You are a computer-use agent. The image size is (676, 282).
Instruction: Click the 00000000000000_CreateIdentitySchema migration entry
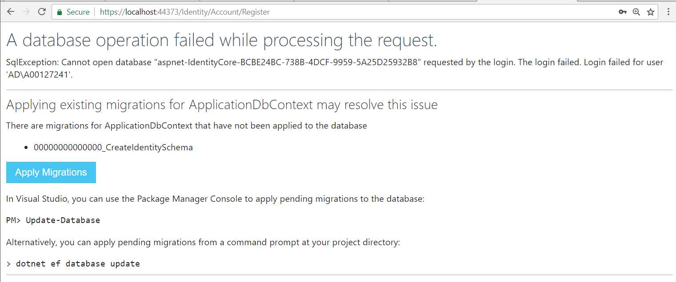(x=113, y=148)
